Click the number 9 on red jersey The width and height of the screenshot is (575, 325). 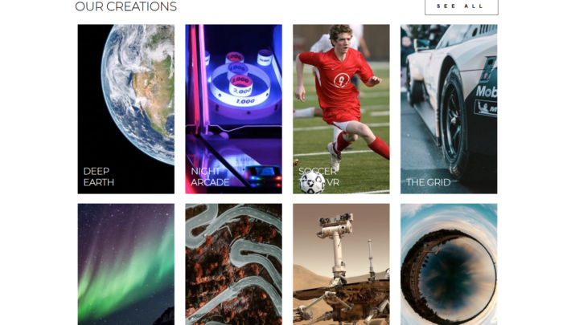(x=341, y=80)
